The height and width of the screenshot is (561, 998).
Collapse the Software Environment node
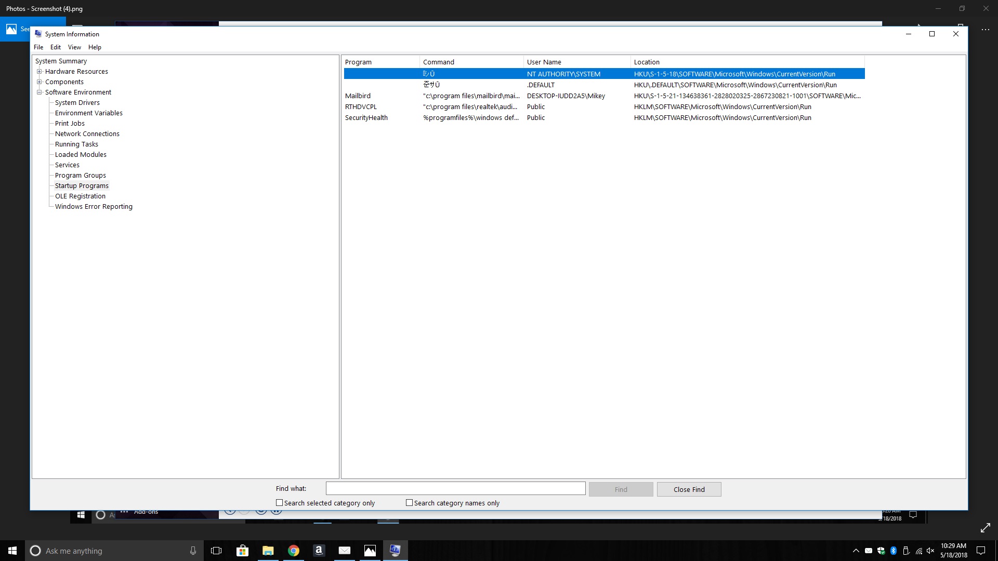pos(39,92)
